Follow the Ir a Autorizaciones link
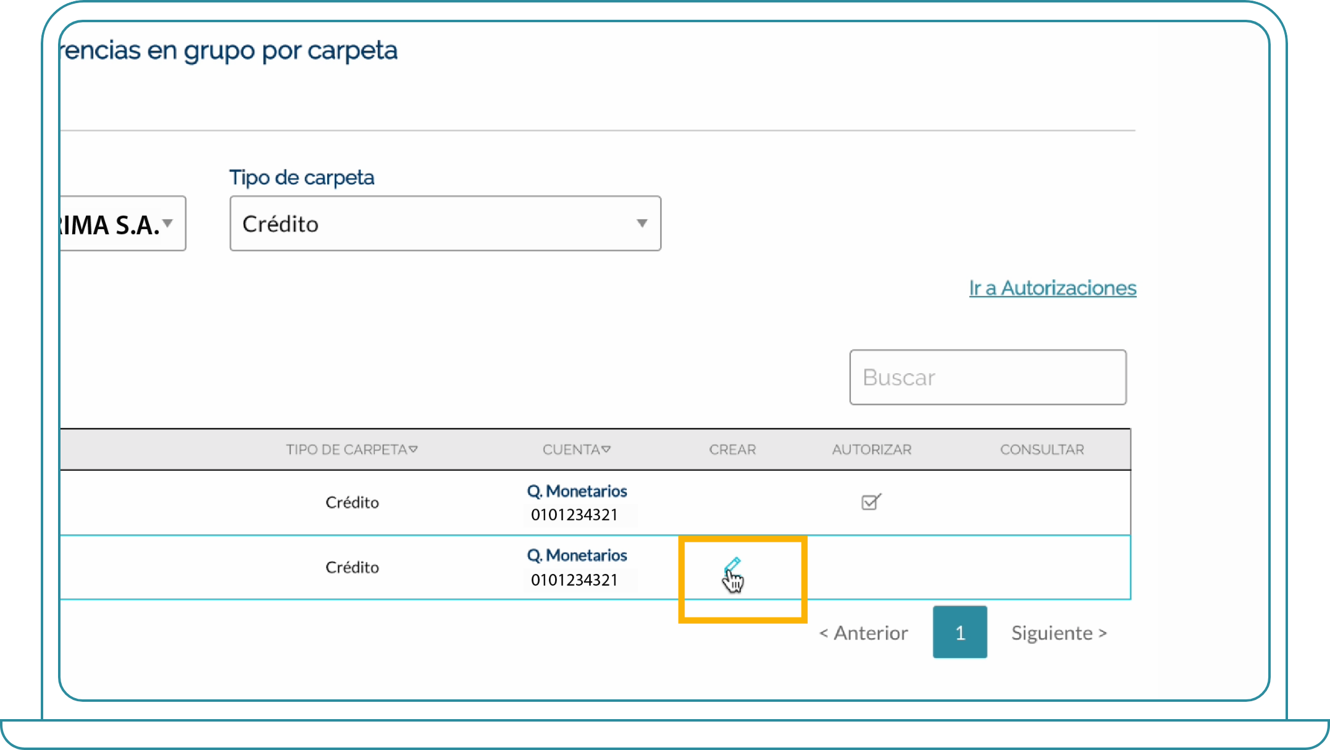 [x=1053, y=288]
